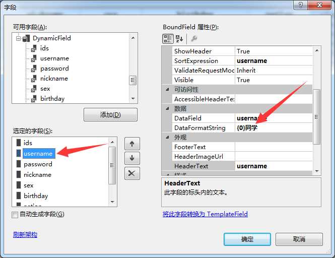Click the empty FooterText value field
This screenshot has width=335, height=258.
274,147
